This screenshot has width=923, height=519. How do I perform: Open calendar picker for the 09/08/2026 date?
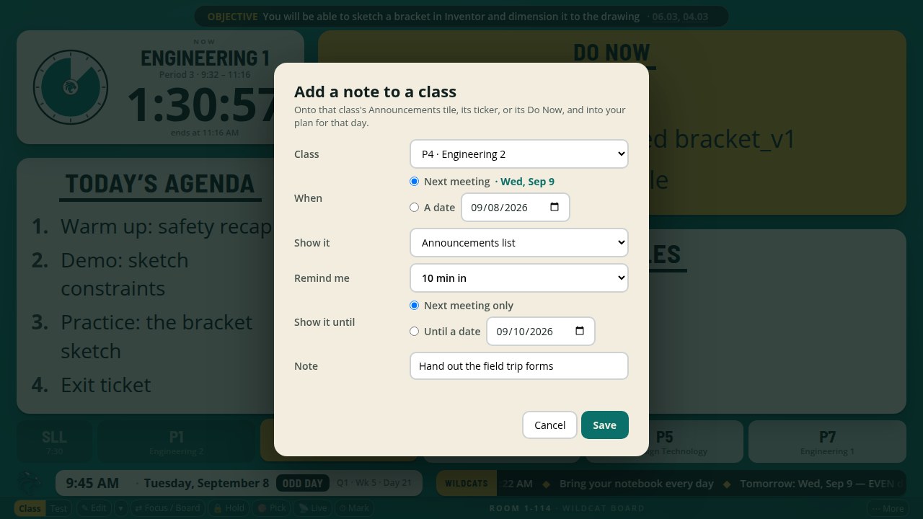(555, 207)
